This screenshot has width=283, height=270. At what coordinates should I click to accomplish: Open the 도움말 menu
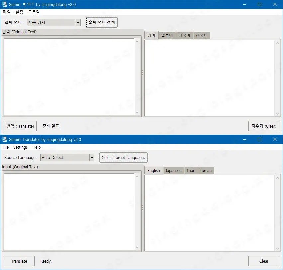coord(34,12)
